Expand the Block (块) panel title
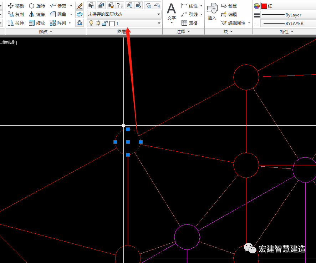Screen dimensions: 316x263 click(x=228, y=31)
